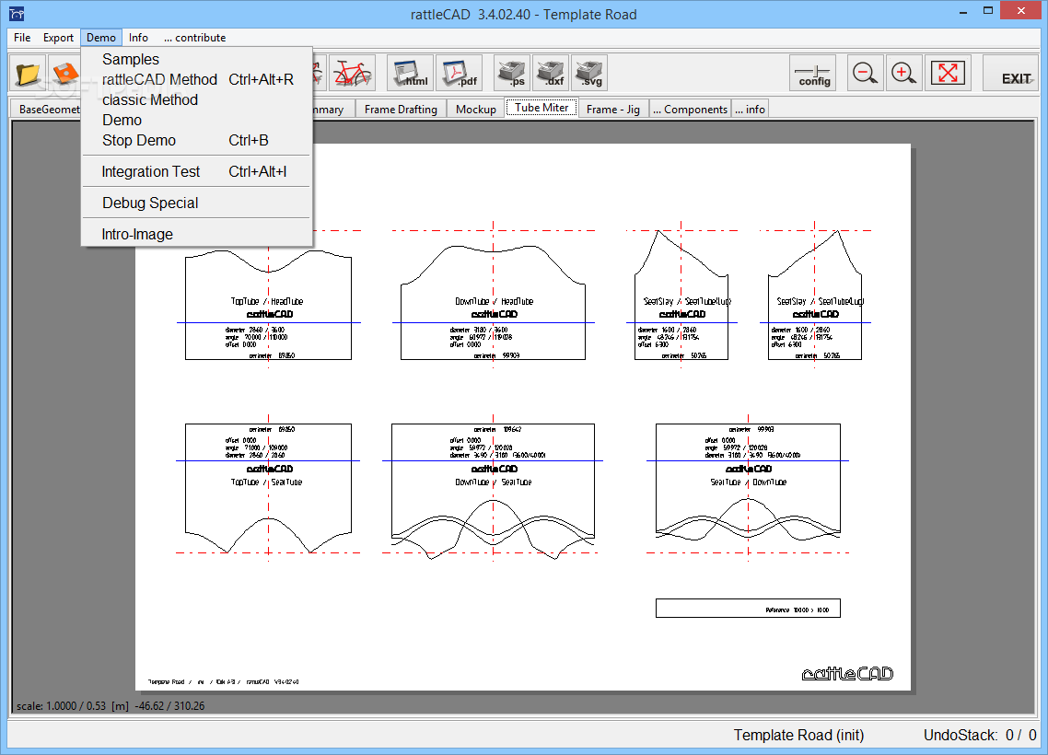This screenshot has height=755, width=1048.
Task: Click the Template Road (init) status text
Action: pos(798,735)
